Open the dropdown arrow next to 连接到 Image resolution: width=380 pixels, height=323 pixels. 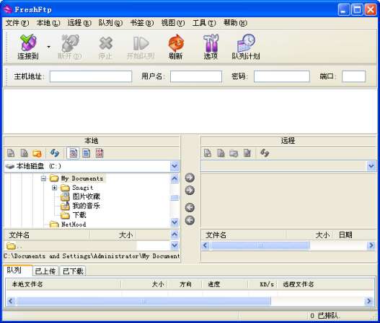click(49, 47)
